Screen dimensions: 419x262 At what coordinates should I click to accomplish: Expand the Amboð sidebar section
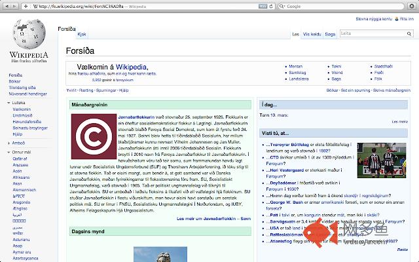pos(9,143)
